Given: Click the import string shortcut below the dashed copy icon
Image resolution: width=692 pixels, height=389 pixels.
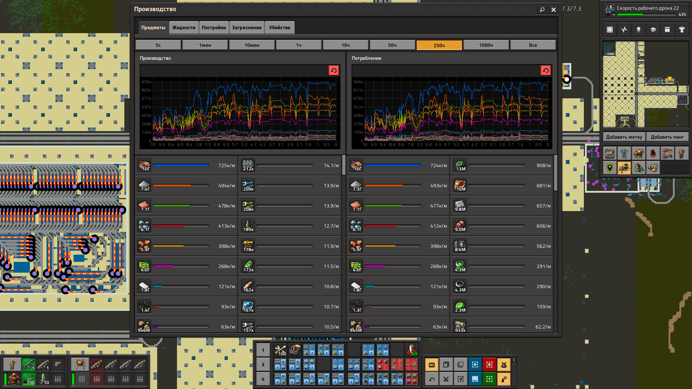Looking at the screenshot, I should click(461, 379).
